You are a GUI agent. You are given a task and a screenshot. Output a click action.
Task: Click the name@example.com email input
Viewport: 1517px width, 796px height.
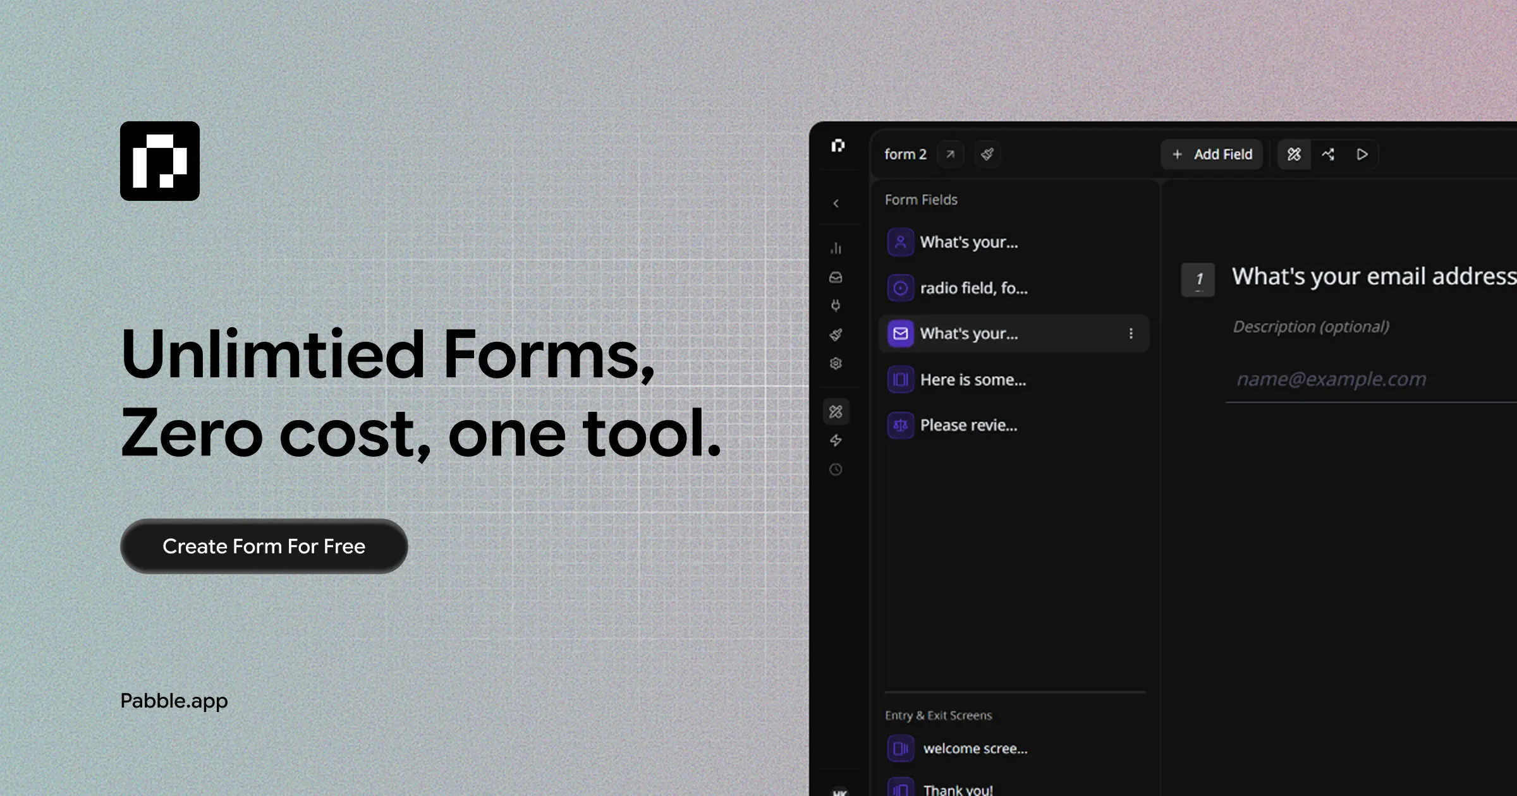point(1372,379)
